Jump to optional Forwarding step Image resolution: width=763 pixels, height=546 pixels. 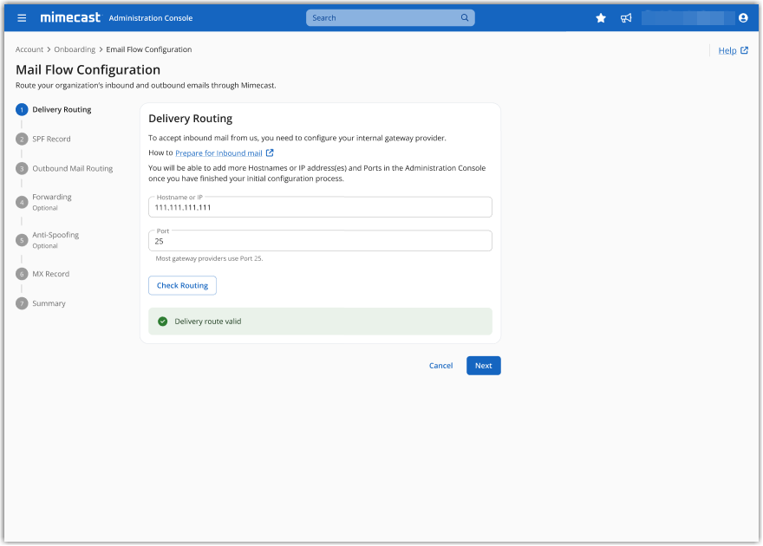point(52,198)
